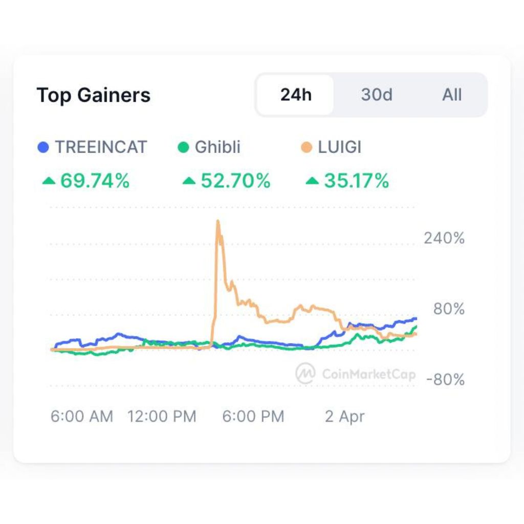
Task: Click the up arrow beside 35.17%
Action: (x=312, y=181)
